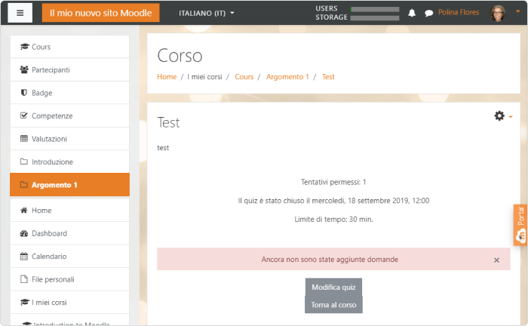Viewport: 528px width, 326px height.
Task: Click the Argomento 1 folder icon
Action: pyautogui.click(x=24, y=185)
